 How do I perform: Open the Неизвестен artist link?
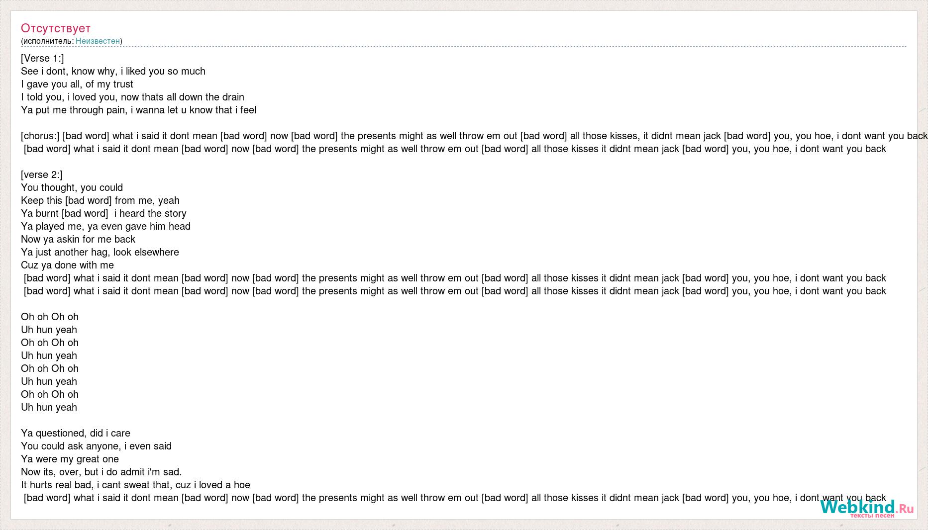(x=98, y=41)
